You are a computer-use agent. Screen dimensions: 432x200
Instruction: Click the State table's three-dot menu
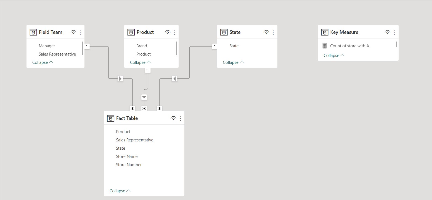click(273, 32)
